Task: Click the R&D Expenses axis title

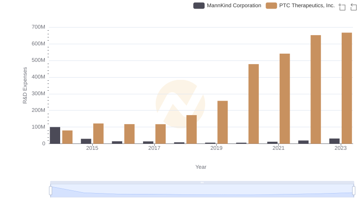Action: coord(25,85)
